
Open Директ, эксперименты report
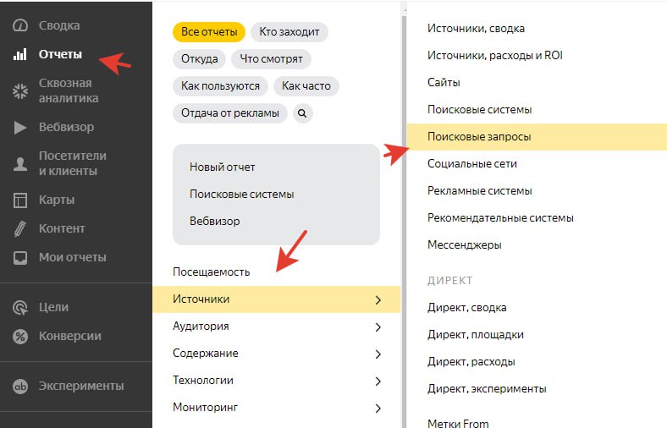click(487, 389)
